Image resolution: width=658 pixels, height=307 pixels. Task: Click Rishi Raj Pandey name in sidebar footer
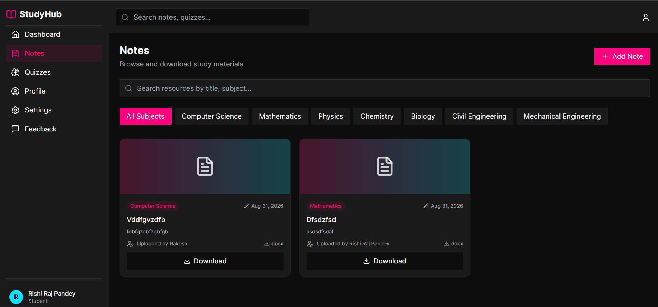tap(52, 294)
